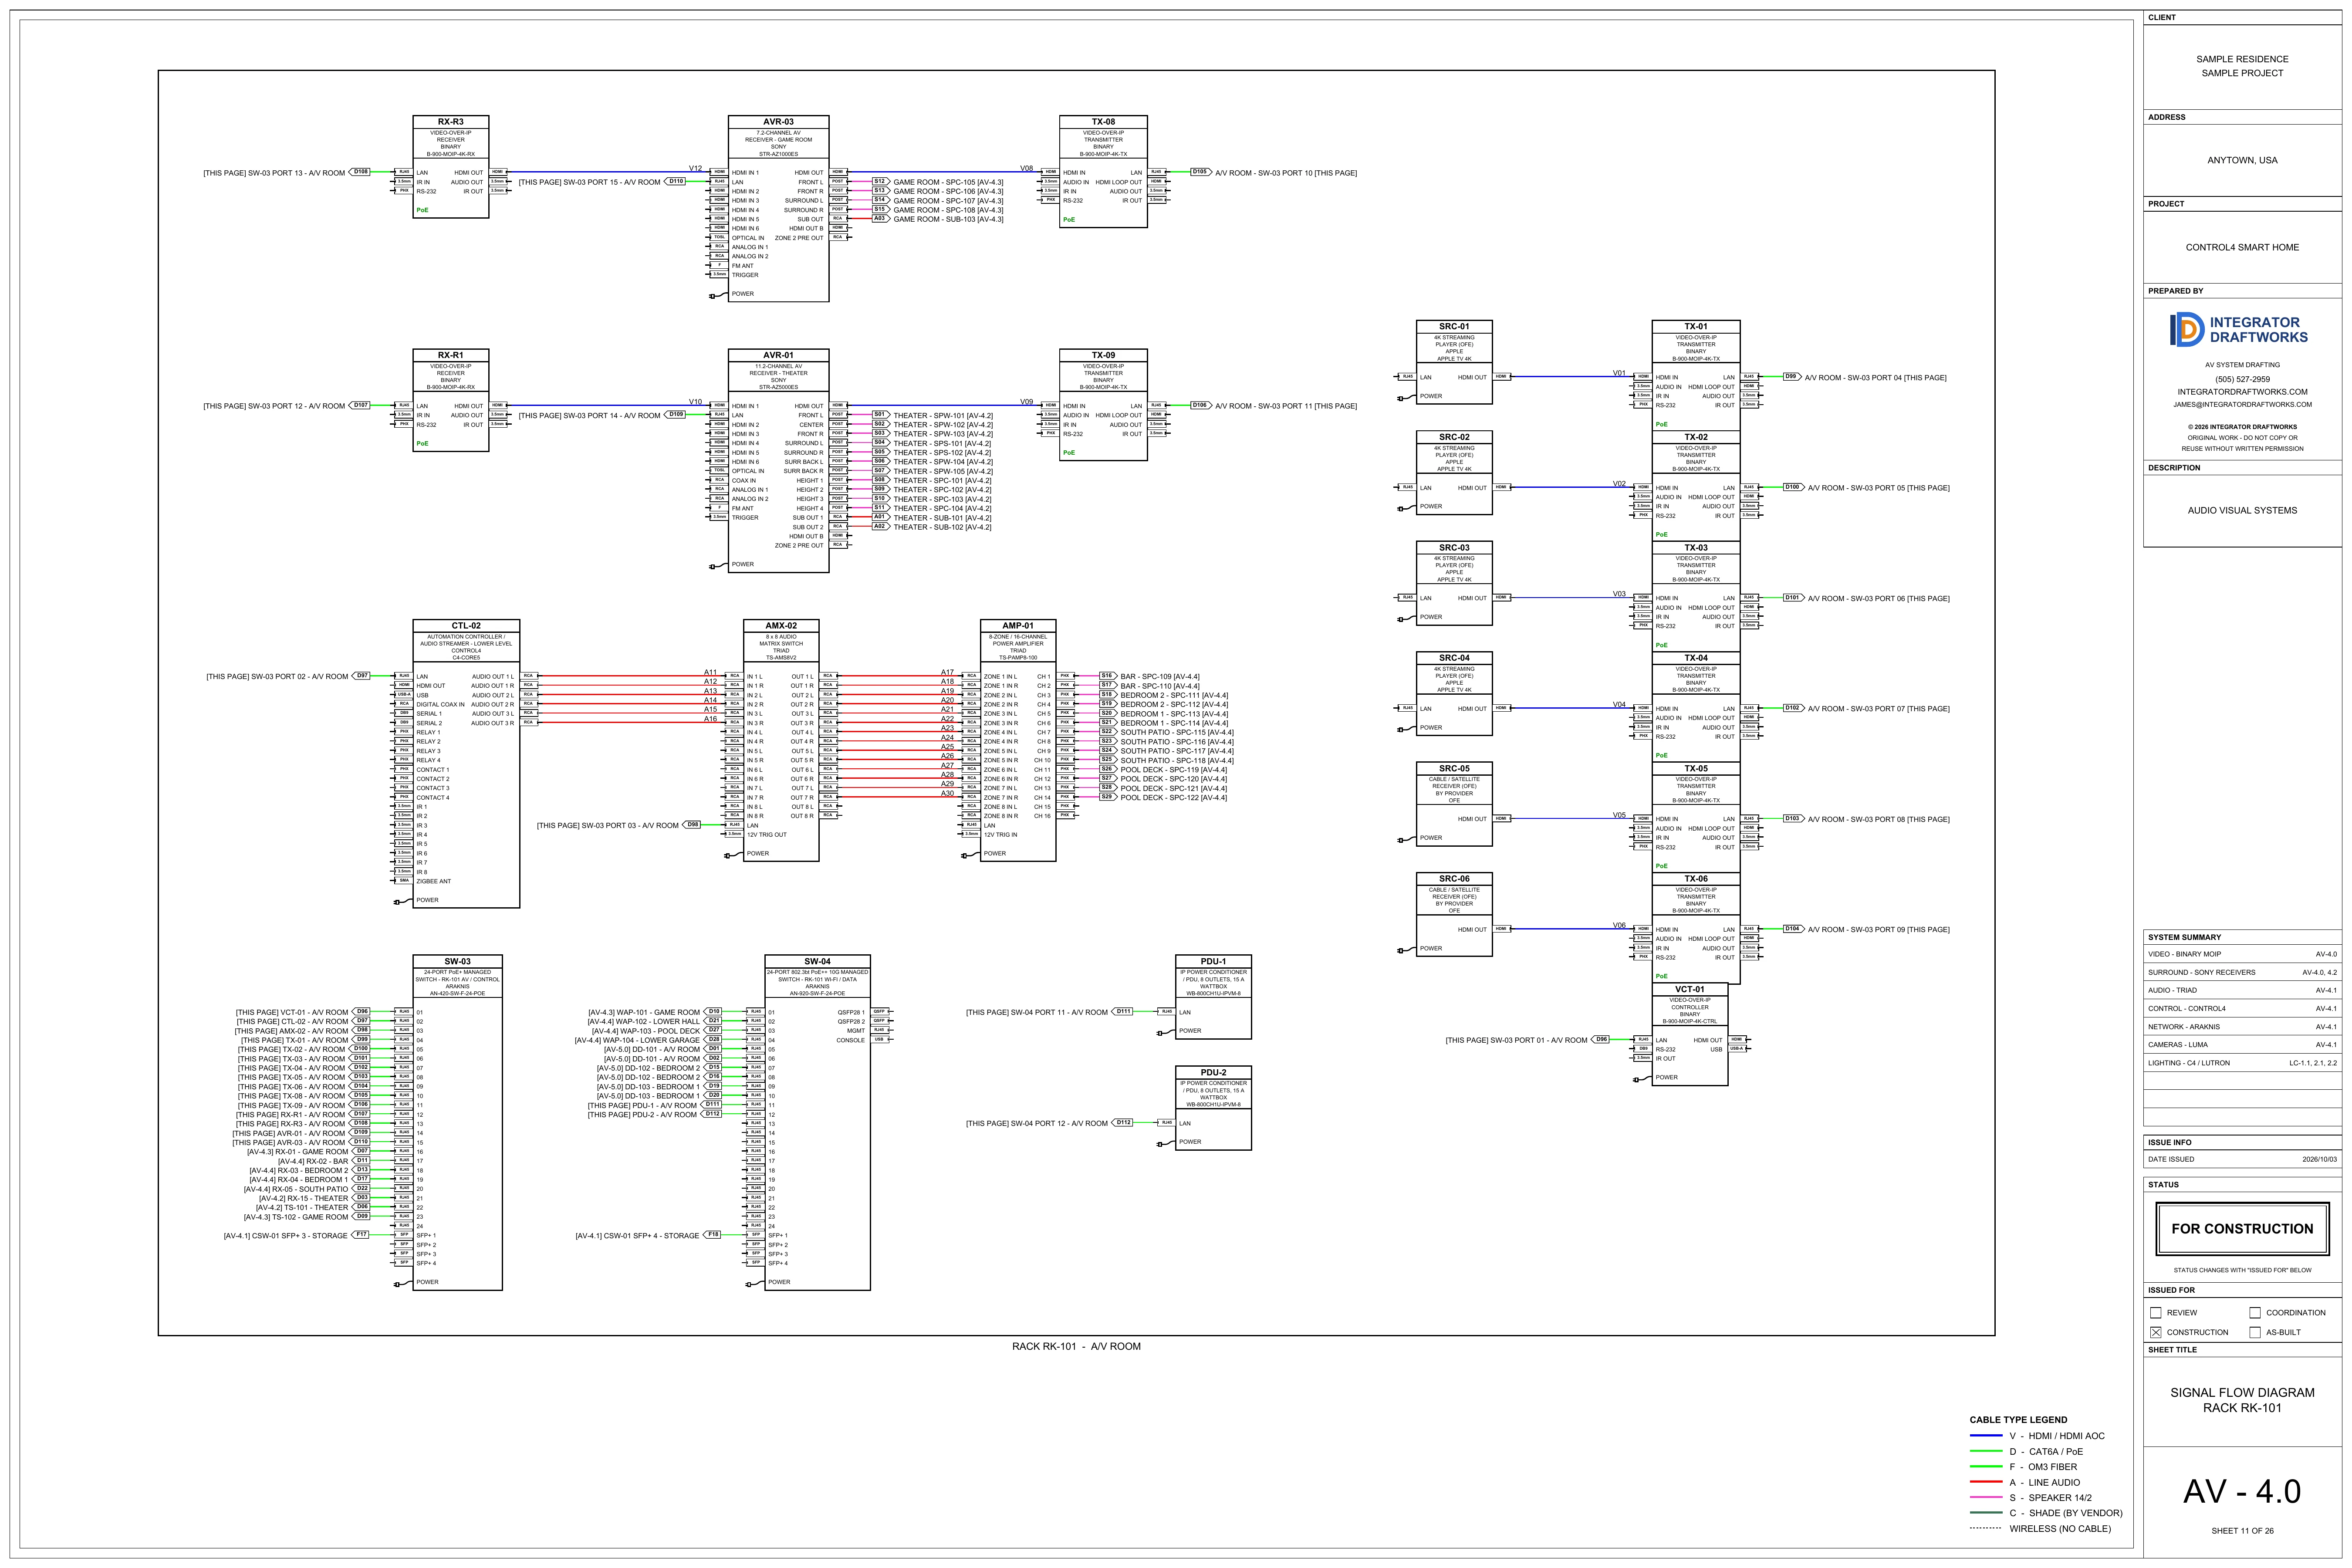Viewport: 2352px width, 1568px height.
Task: Select the VCT-01 controller block title
Action: [x=1690, y=989]
